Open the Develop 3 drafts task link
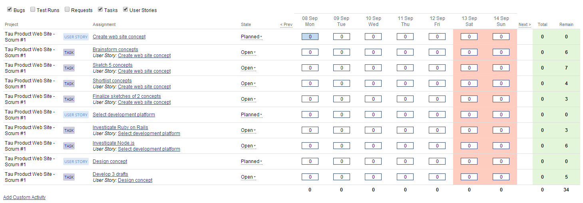This screenshot has width=583, height=203. click(110, 174)
